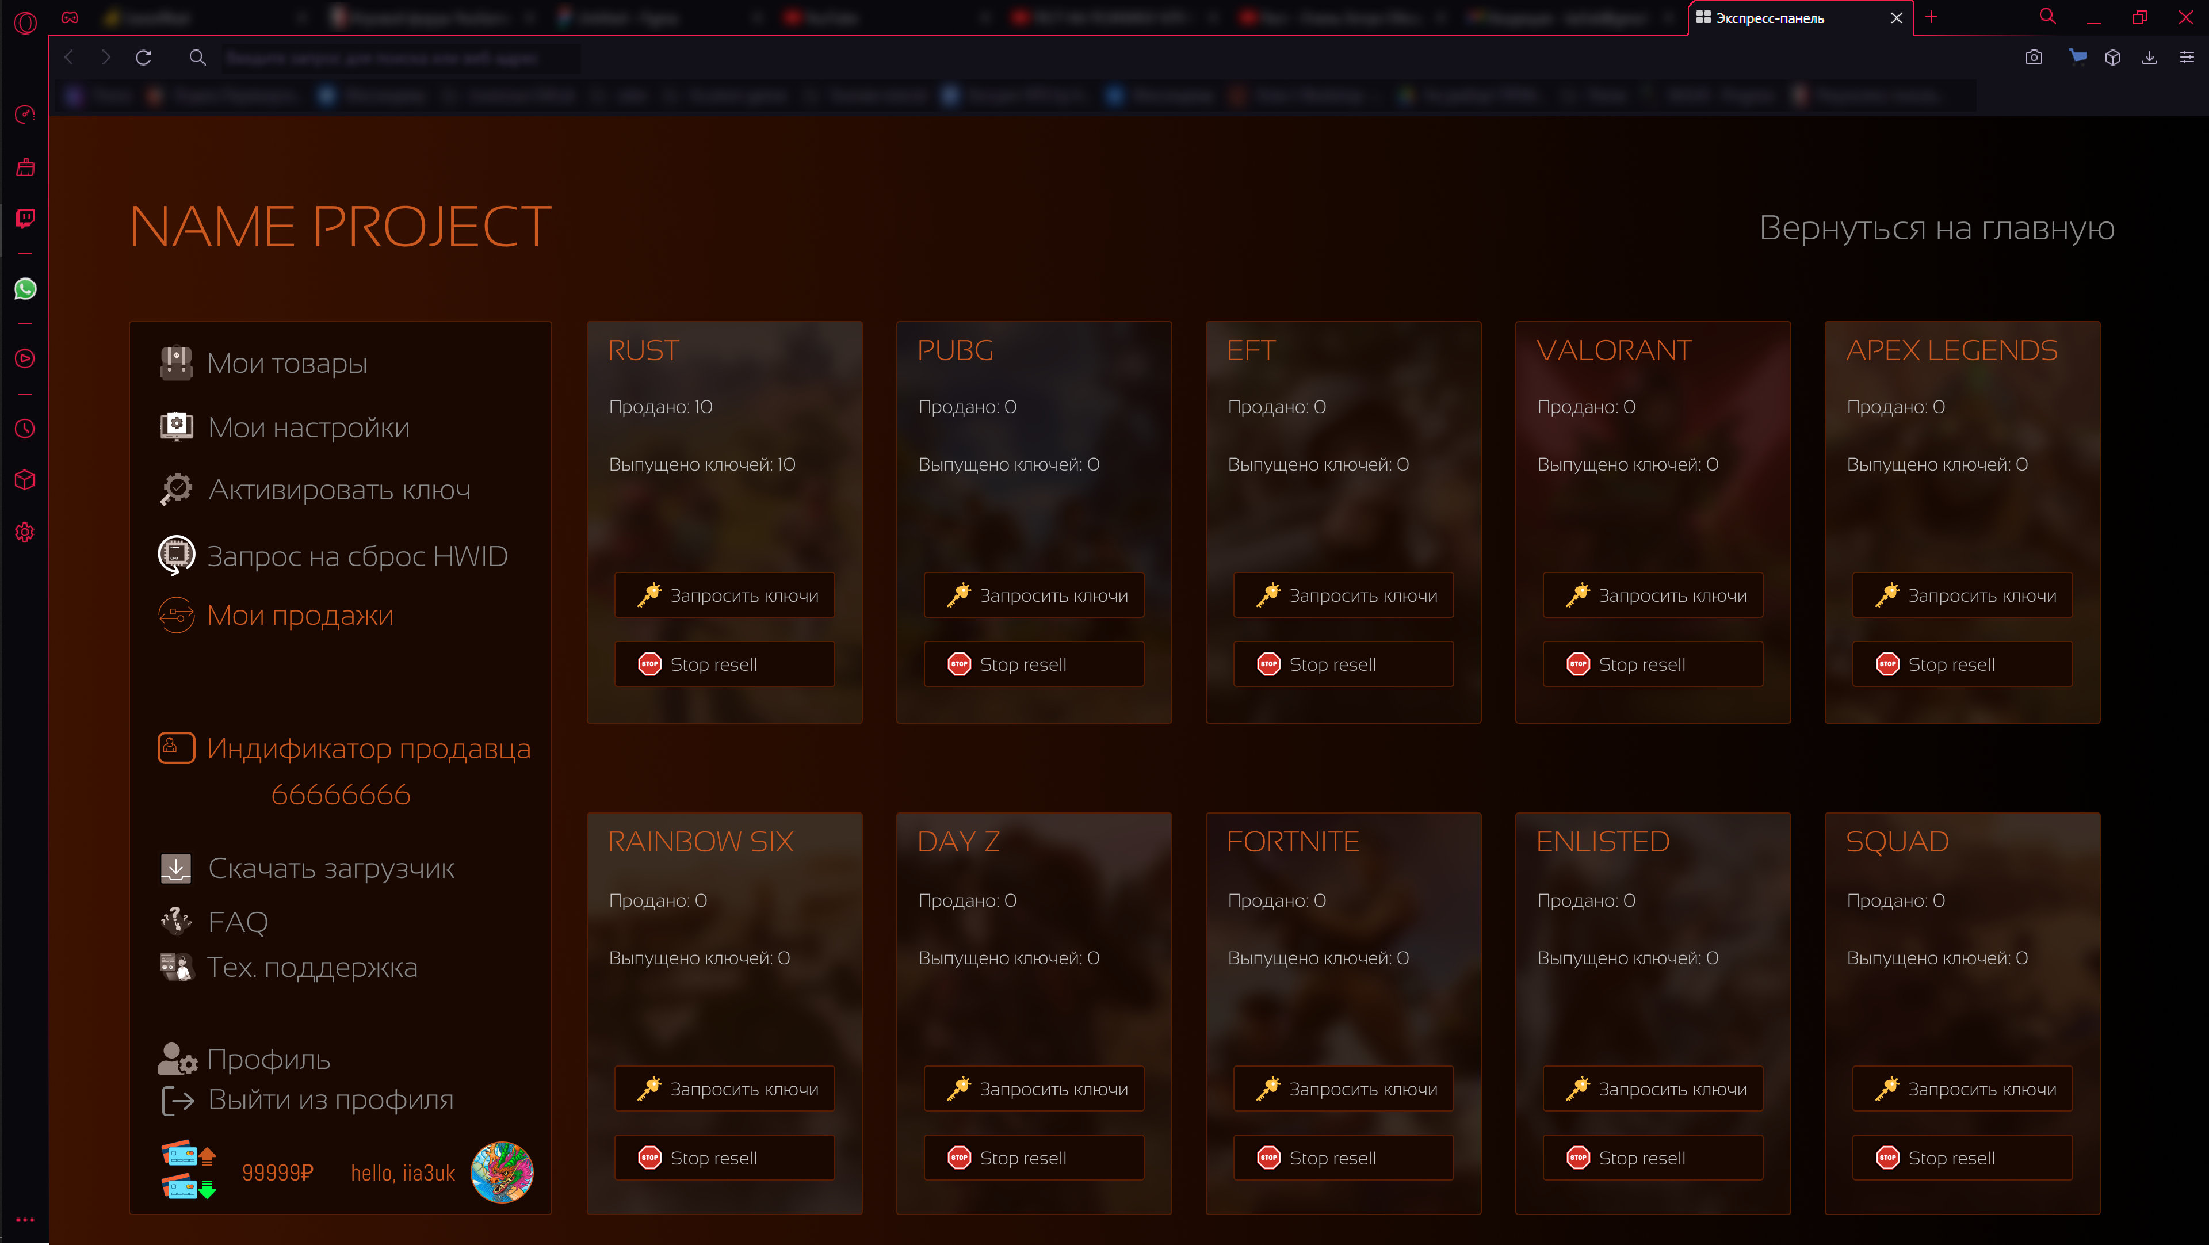
Task: Open GX Cleaner broom icon
Action: (25, 166)
